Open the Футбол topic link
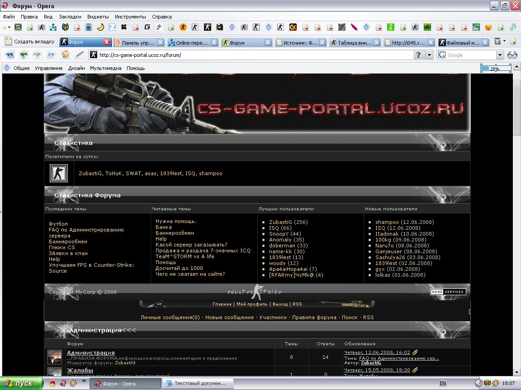 pyautogui.click(x=58, y=224)
